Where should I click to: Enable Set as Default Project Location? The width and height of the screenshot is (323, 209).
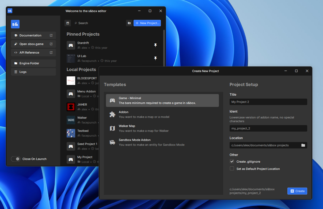click(x=232, y=169)
